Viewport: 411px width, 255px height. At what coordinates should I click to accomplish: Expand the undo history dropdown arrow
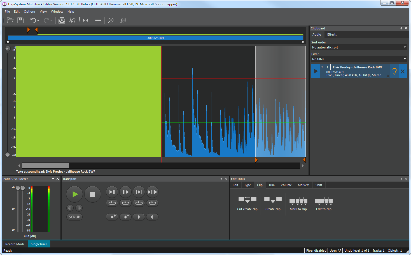click(x=38, y=21)
